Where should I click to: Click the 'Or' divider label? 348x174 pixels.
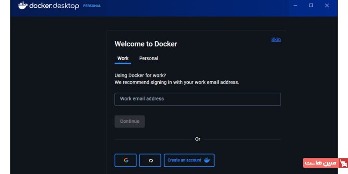click(x=197, y=139)
